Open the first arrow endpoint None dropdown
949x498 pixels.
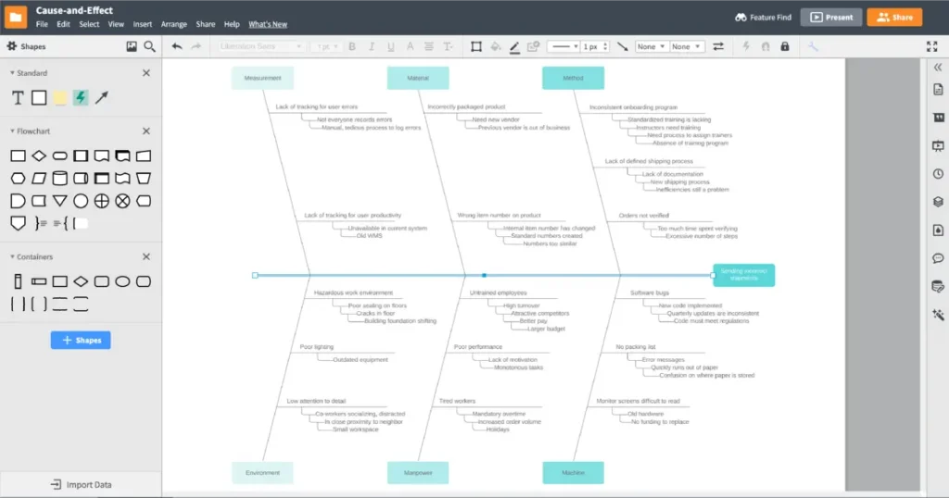[650, 46]
